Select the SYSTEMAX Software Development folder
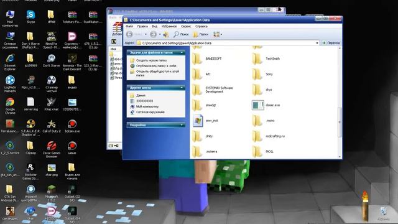This screenshot has width=398, height=224. click(x=213, y=90)
